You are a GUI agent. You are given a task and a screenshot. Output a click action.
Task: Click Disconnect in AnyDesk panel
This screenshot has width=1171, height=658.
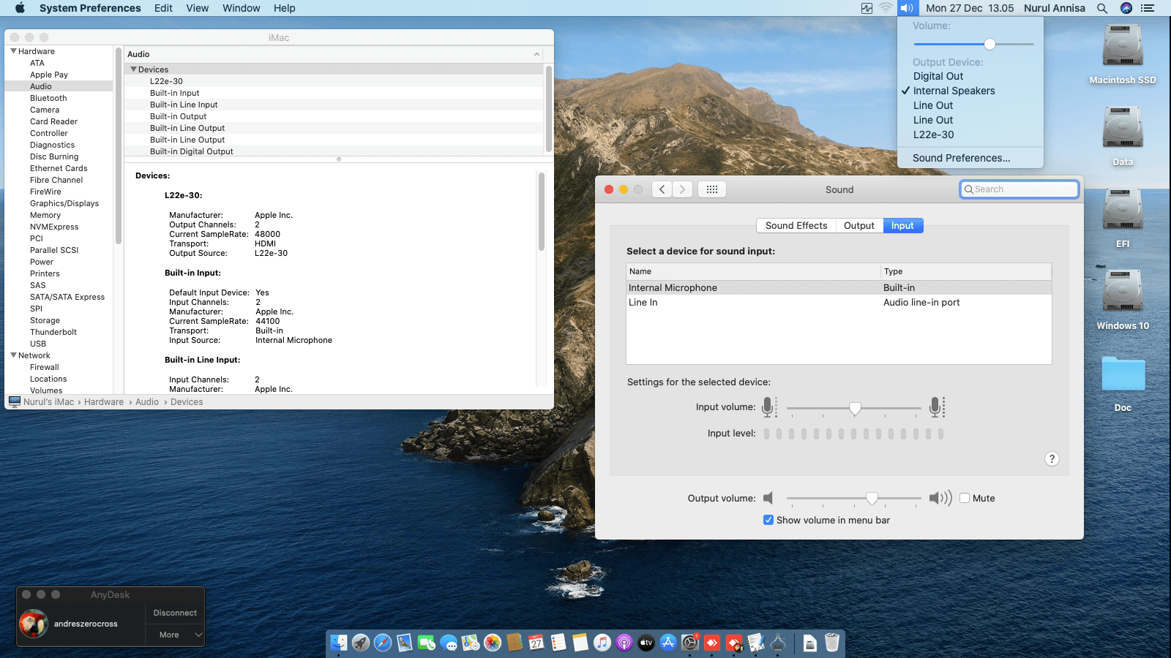tap(175, 613)
